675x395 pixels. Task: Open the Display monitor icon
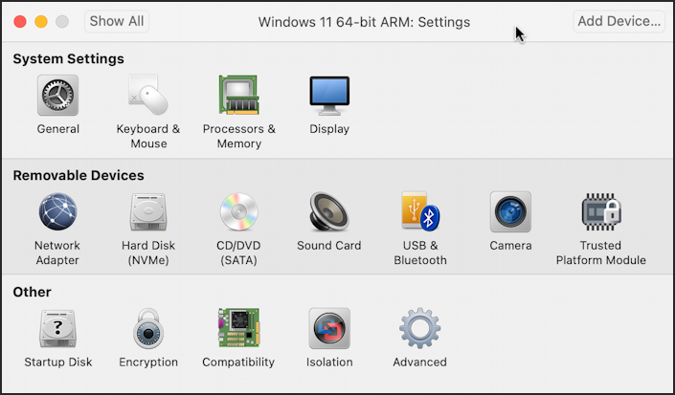329,96
